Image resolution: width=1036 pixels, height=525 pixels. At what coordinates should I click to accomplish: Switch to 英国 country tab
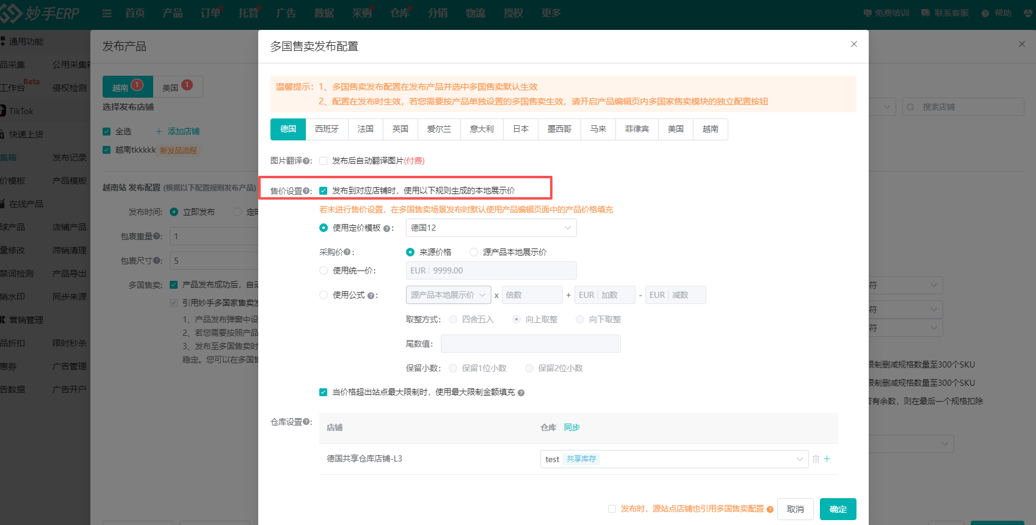(400, 129)
